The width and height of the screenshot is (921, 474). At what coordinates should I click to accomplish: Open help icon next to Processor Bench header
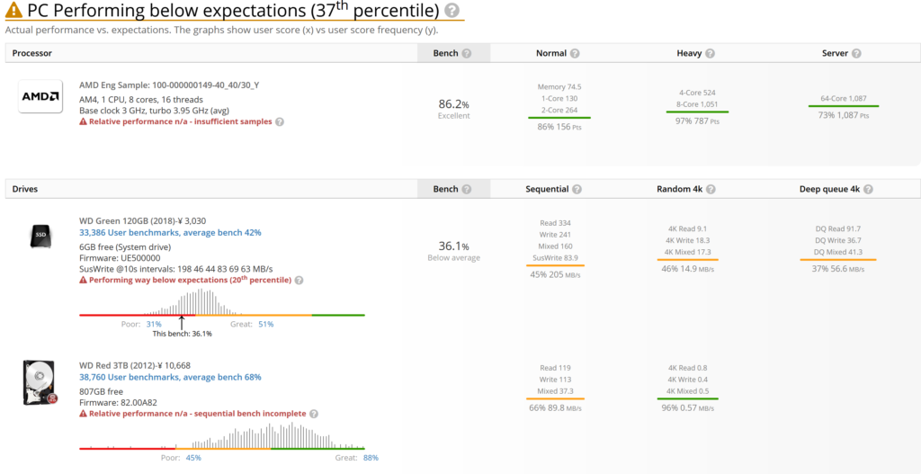(x=466, y=53)
